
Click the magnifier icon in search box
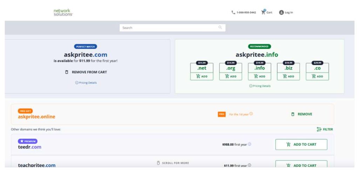pyautogui.click(x=220, y=27)
